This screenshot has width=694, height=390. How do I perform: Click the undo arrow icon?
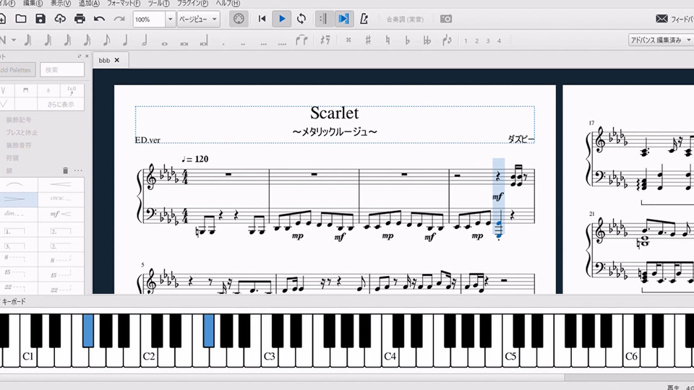click(x=99, y=19)
